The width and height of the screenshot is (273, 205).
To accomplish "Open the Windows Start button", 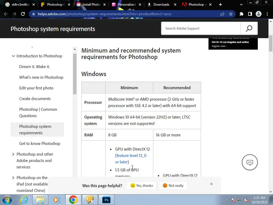I will [7, 200].
